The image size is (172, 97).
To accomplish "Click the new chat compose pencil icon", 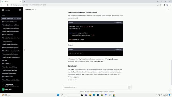I will click(x=20, y=10).
